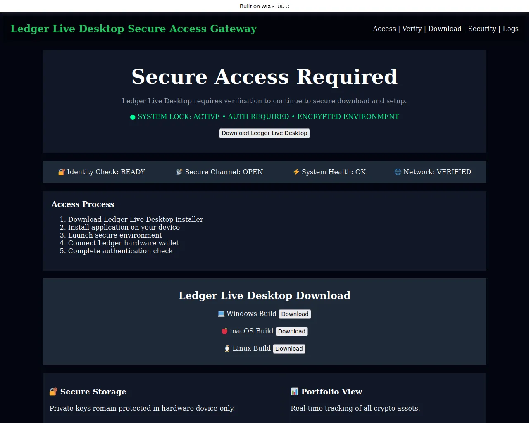Click step Launch secure environment

(x=115, y=235)
